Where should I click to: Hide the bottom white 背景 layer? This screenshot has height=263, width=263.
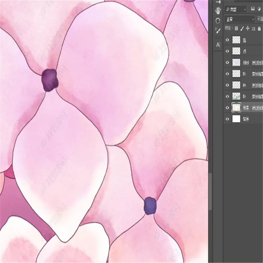[227, 119]
